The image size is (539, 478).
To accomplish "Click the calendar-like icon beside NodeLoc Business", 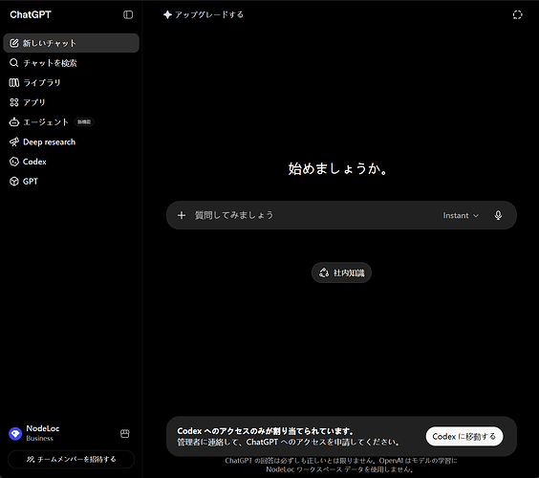I will (125, 433).
